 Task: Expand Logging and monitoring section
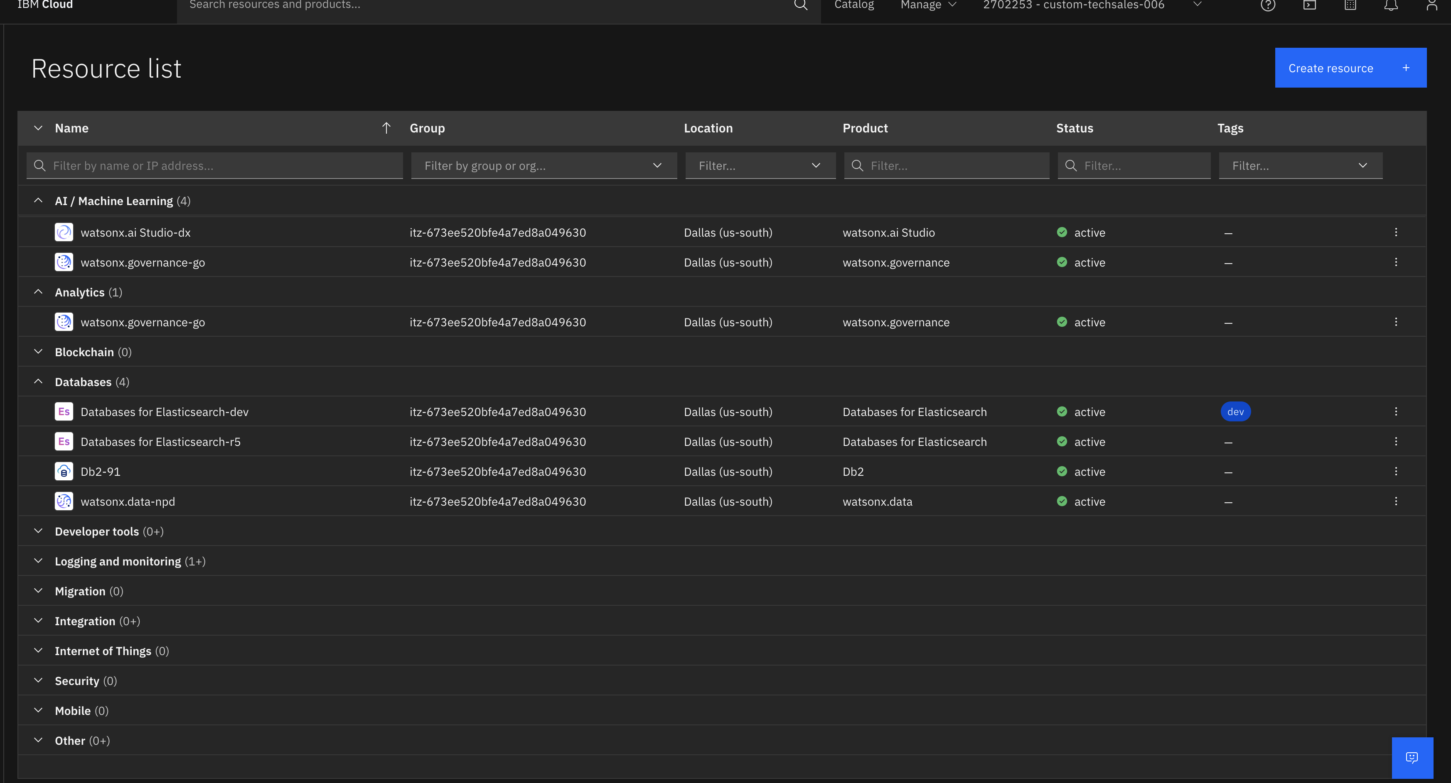(x=38, y=561)
